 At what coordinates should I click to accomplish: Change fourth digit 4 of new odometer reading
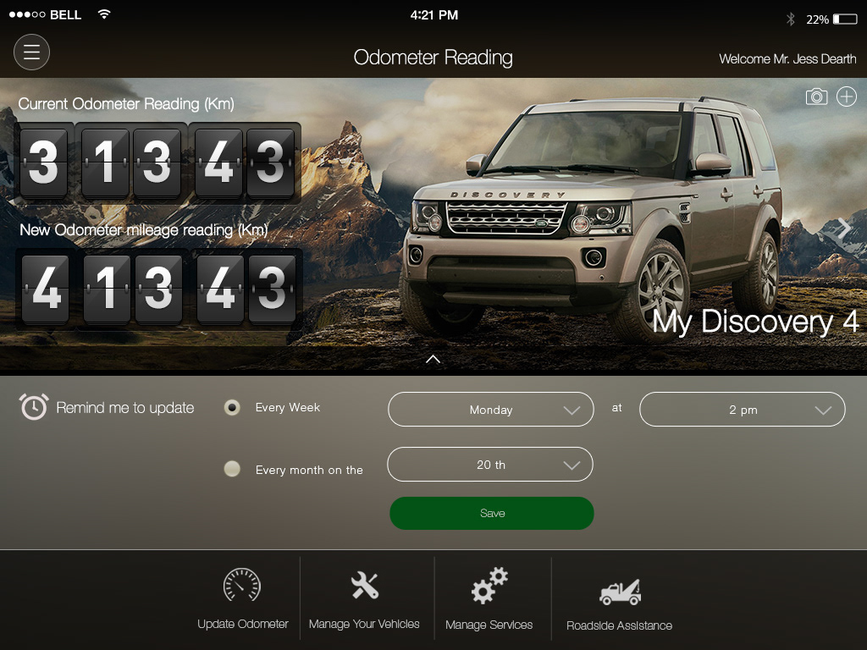tap(220, 289)
